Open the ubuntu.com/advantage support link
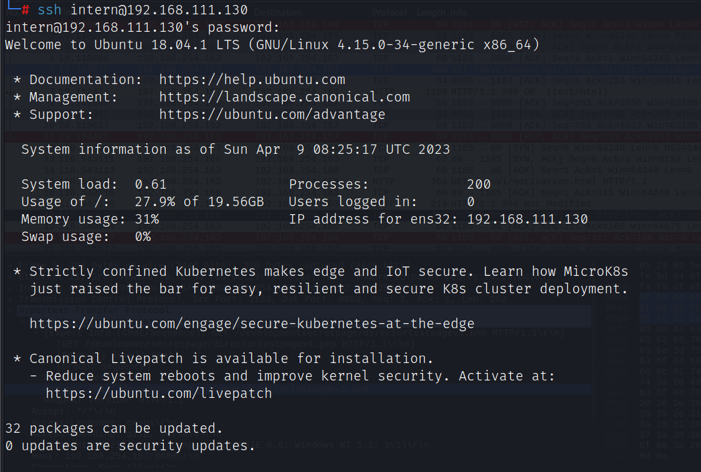The image size is (701, 472). coord(272,115)
